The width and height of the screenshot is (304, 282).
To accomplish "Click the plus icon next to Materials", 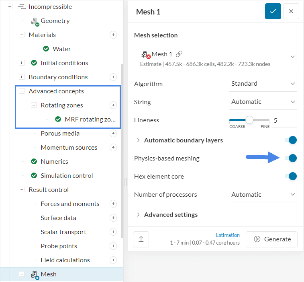I will 113,35.
